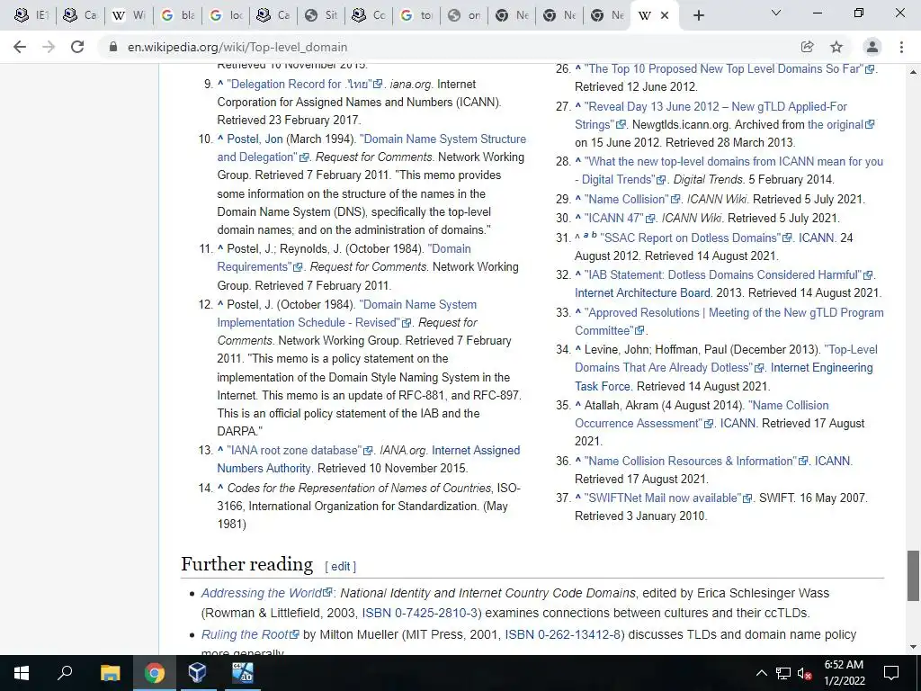Expand the tab search chevron

[776, 13]
